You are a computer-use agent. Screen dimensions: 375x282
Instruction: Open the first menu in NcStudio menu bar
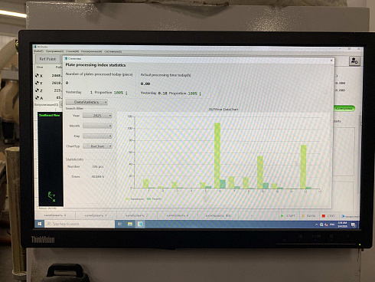(x=38, y=51)
